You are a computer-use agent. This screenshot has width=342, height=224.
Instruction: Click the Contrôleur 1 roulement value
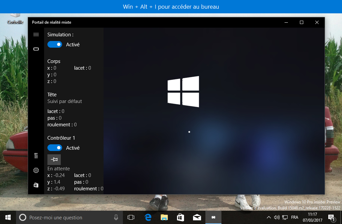pyautogui.click(x=102, y=189)
